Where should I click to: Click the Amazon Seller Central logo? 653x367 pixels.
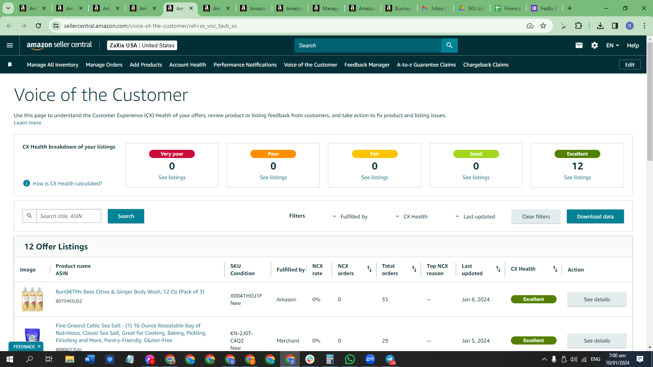59,45
